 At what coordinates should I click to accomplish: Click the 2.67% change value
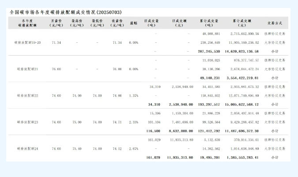pos(134,149)
